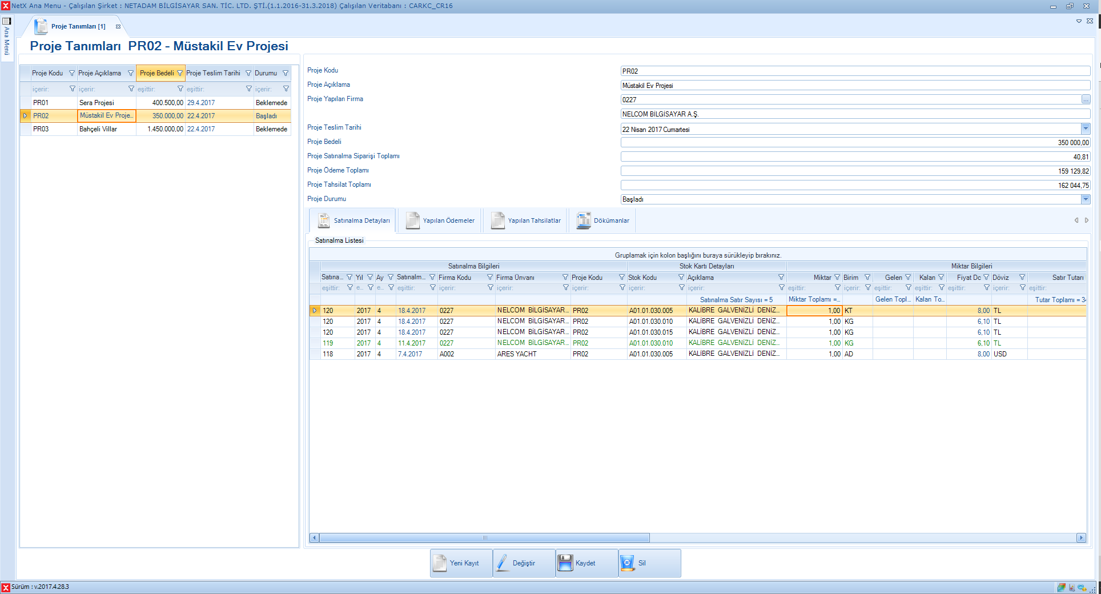Click the Değiştir pencil edit icon
The height and width of the screenshot is (594, 1101).
click(503, 563)
